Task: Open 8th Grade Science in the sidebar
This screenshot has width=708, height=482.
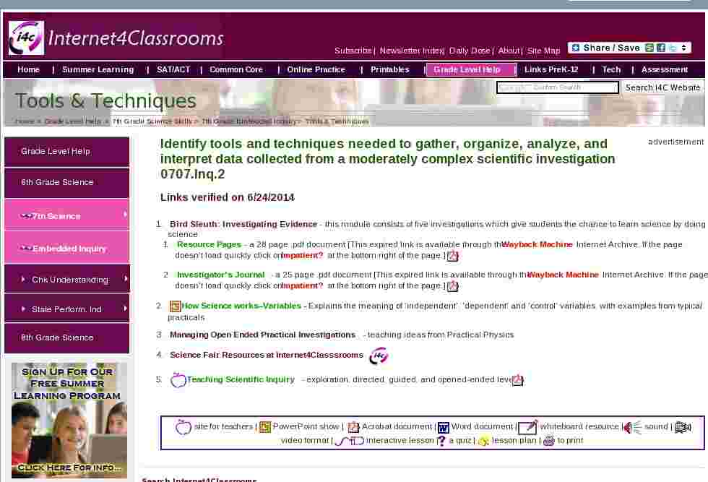Action: coord(66,338)
